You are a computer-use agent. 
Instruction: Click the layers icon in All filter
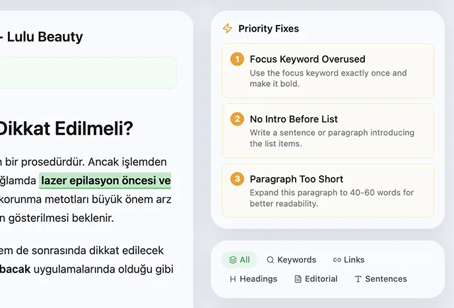(x=232, y=260)
